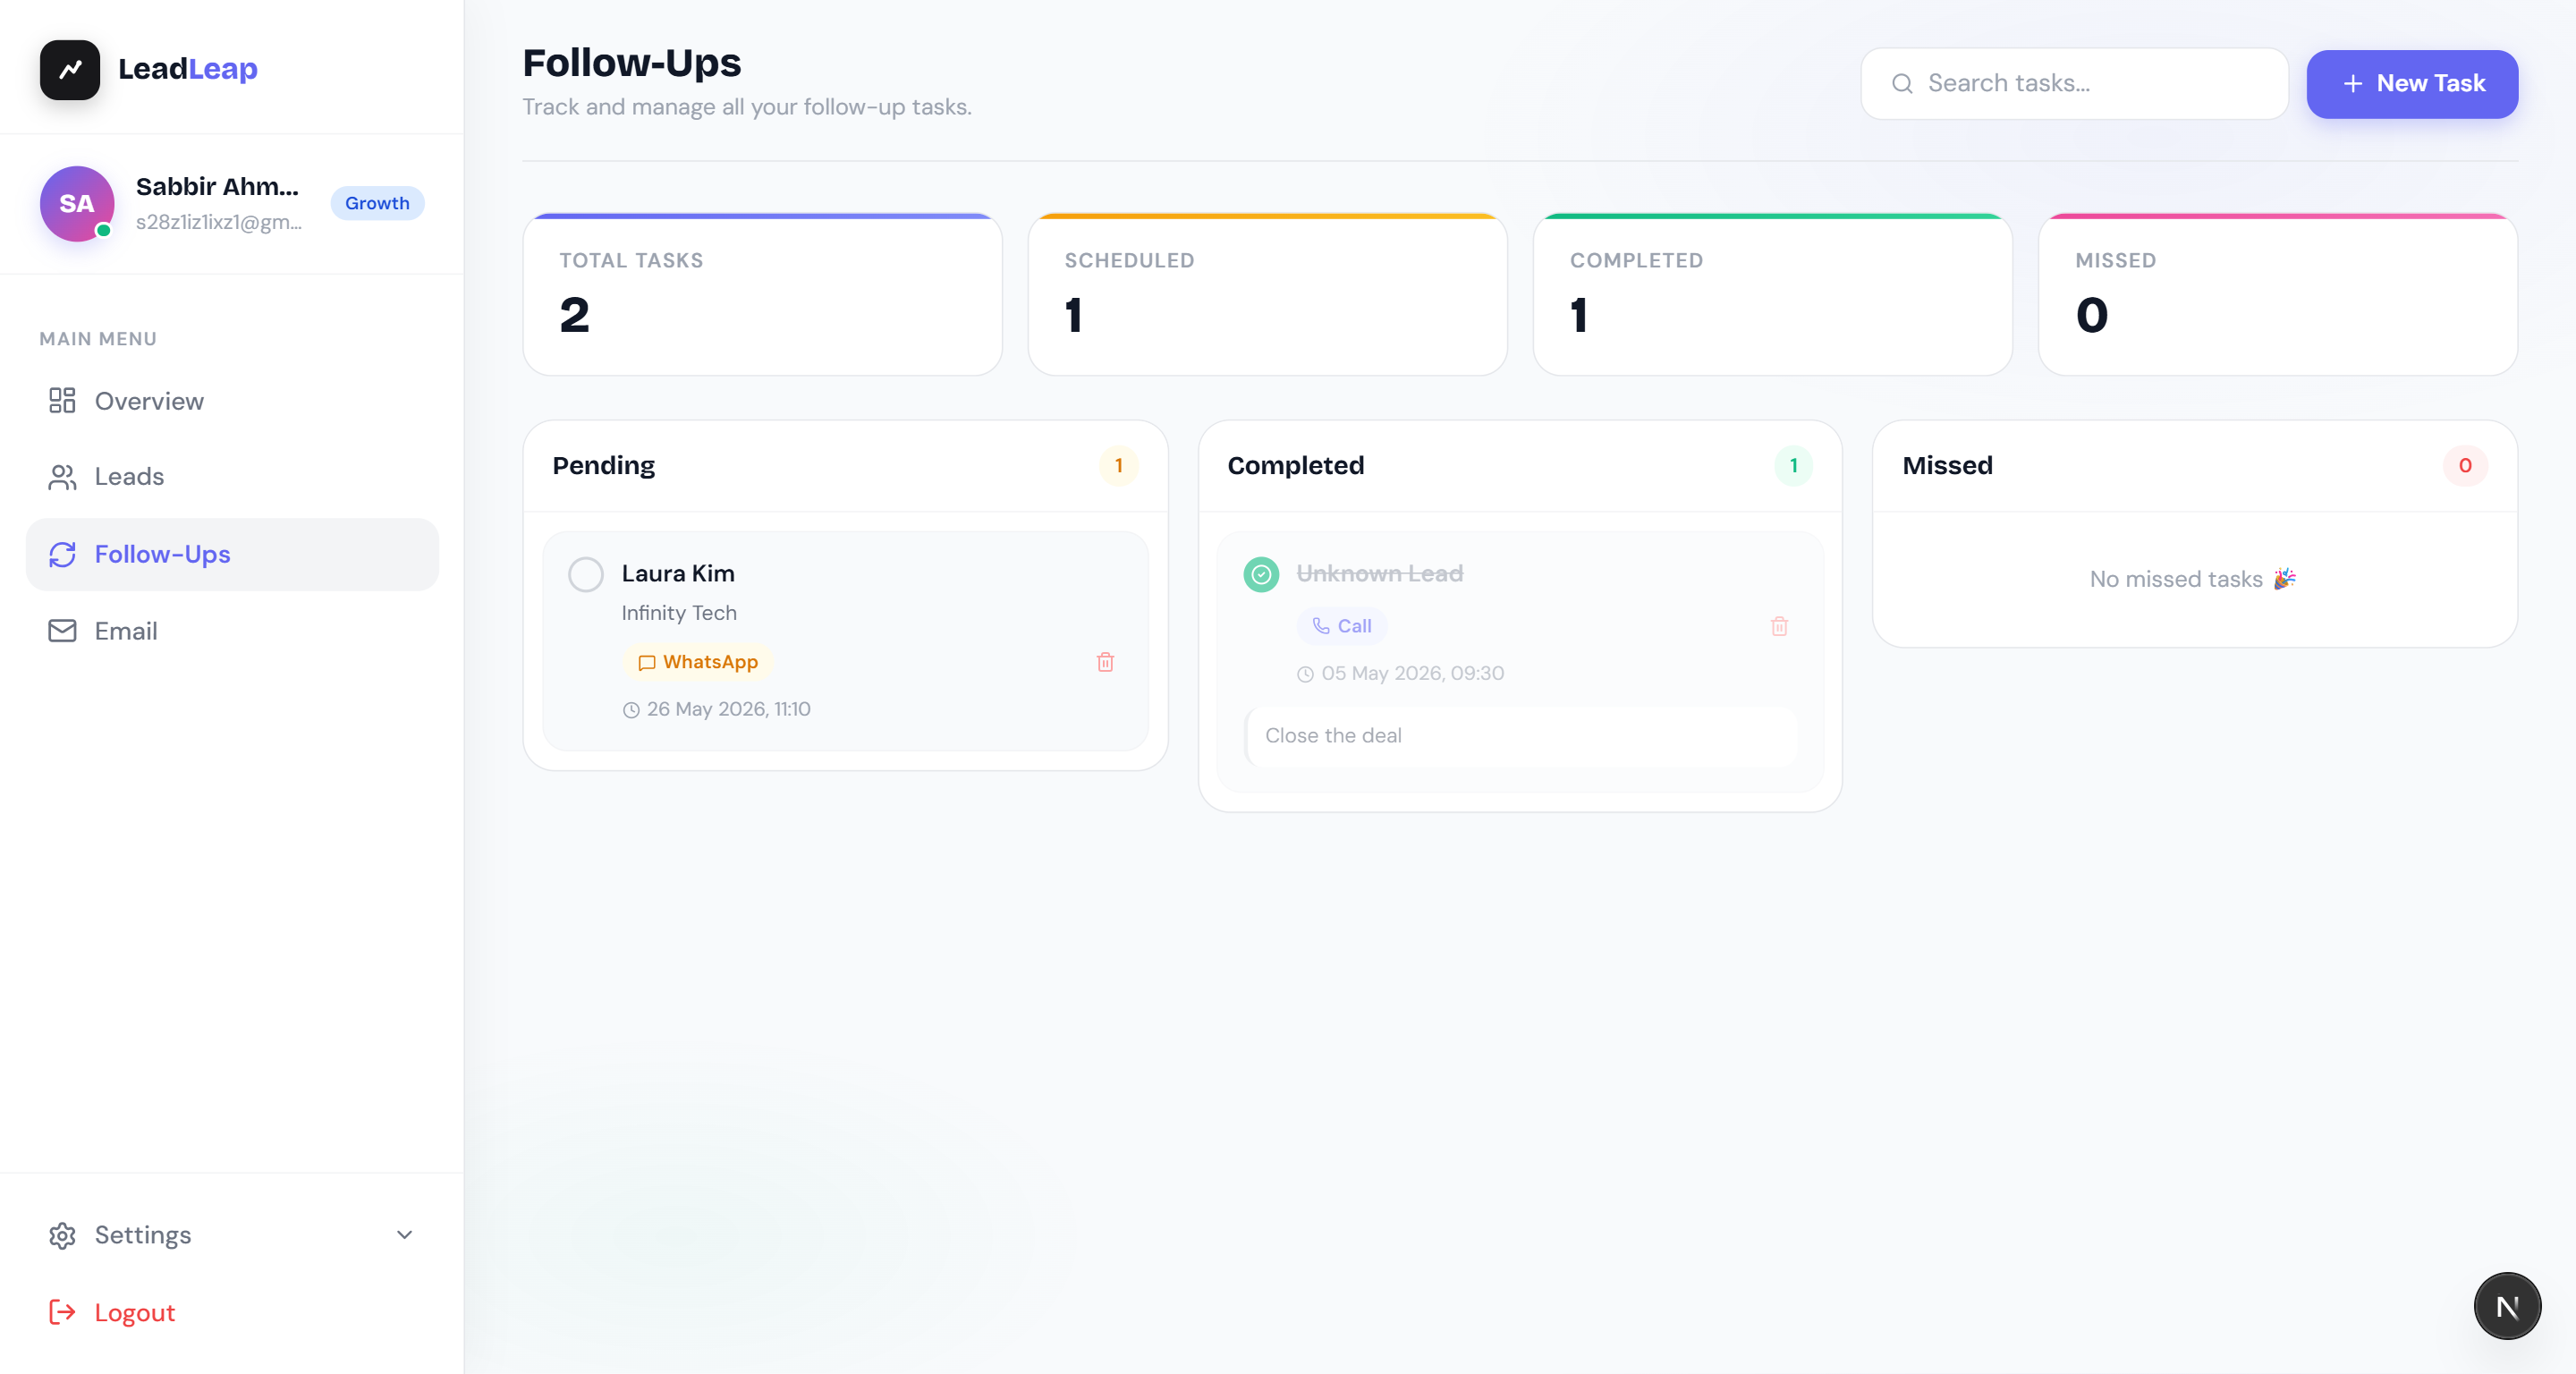Viewport: 2576px width, 1374px height.
Task: Click the s28z1iz1ixz1@gm... email text
Action: 219,222
